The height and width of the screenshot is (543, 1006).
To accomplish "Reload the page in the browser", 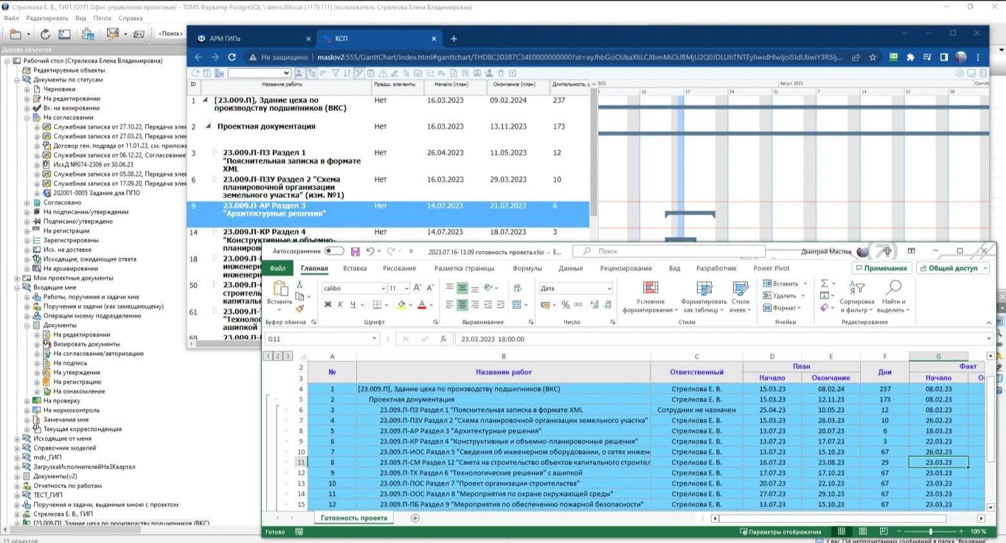I will (232, 57).
